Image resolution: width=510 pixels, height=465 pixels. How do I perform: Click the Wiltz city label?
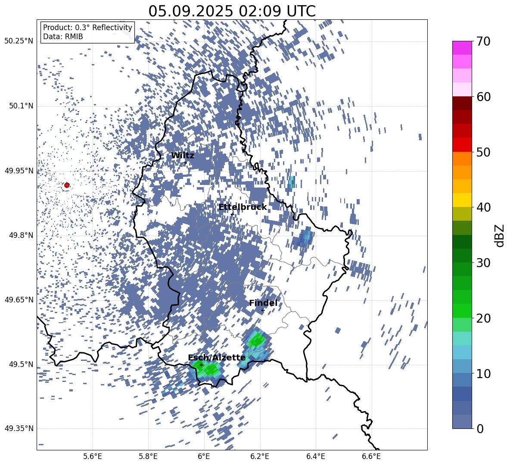pos(183,156)
